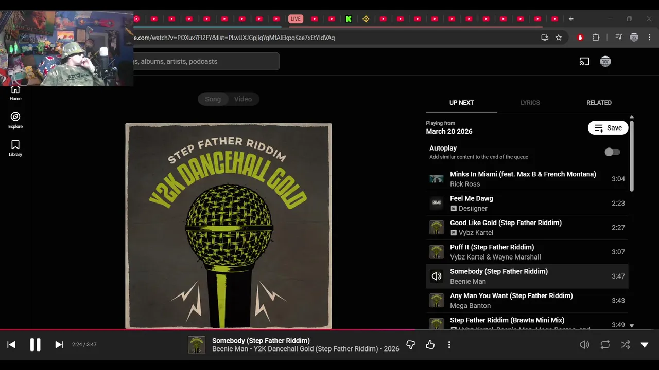Select the Video mode toggle

[243, 99]
